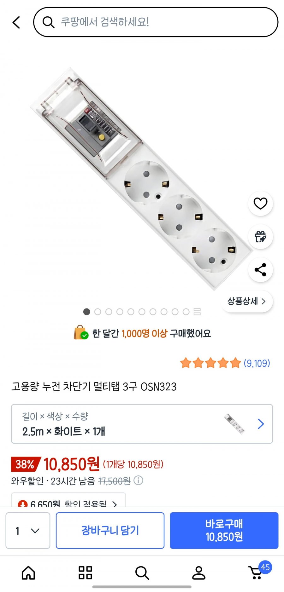Tap the gift icon button

point(260,237)
